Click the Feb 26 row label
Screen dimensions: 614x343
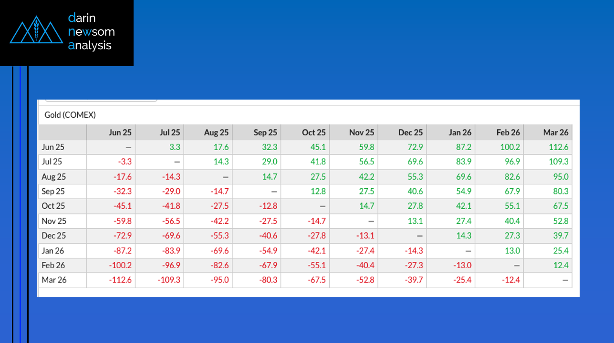54,265
